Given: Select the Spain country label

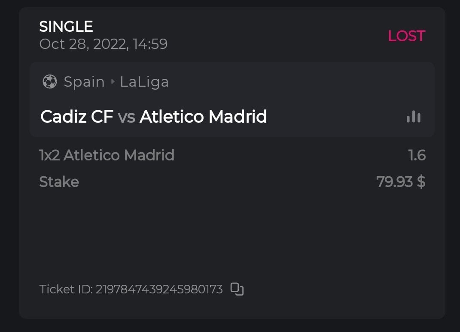Looking at the screenshot, I should click(x=84, y=81).
